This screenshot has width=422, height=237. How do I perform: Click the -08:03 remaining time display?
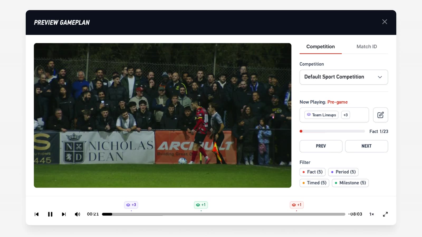point(355,214)
